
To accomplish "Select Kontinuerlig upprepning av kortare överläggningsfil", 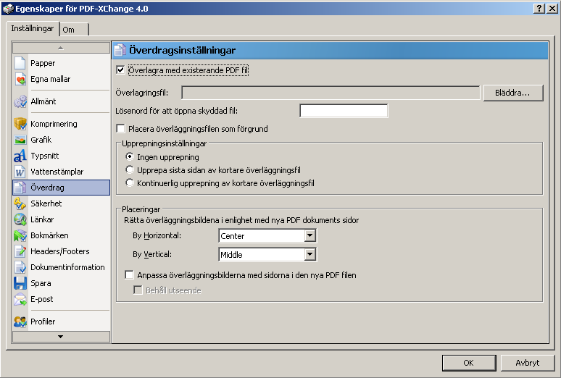I will (130, 183).
